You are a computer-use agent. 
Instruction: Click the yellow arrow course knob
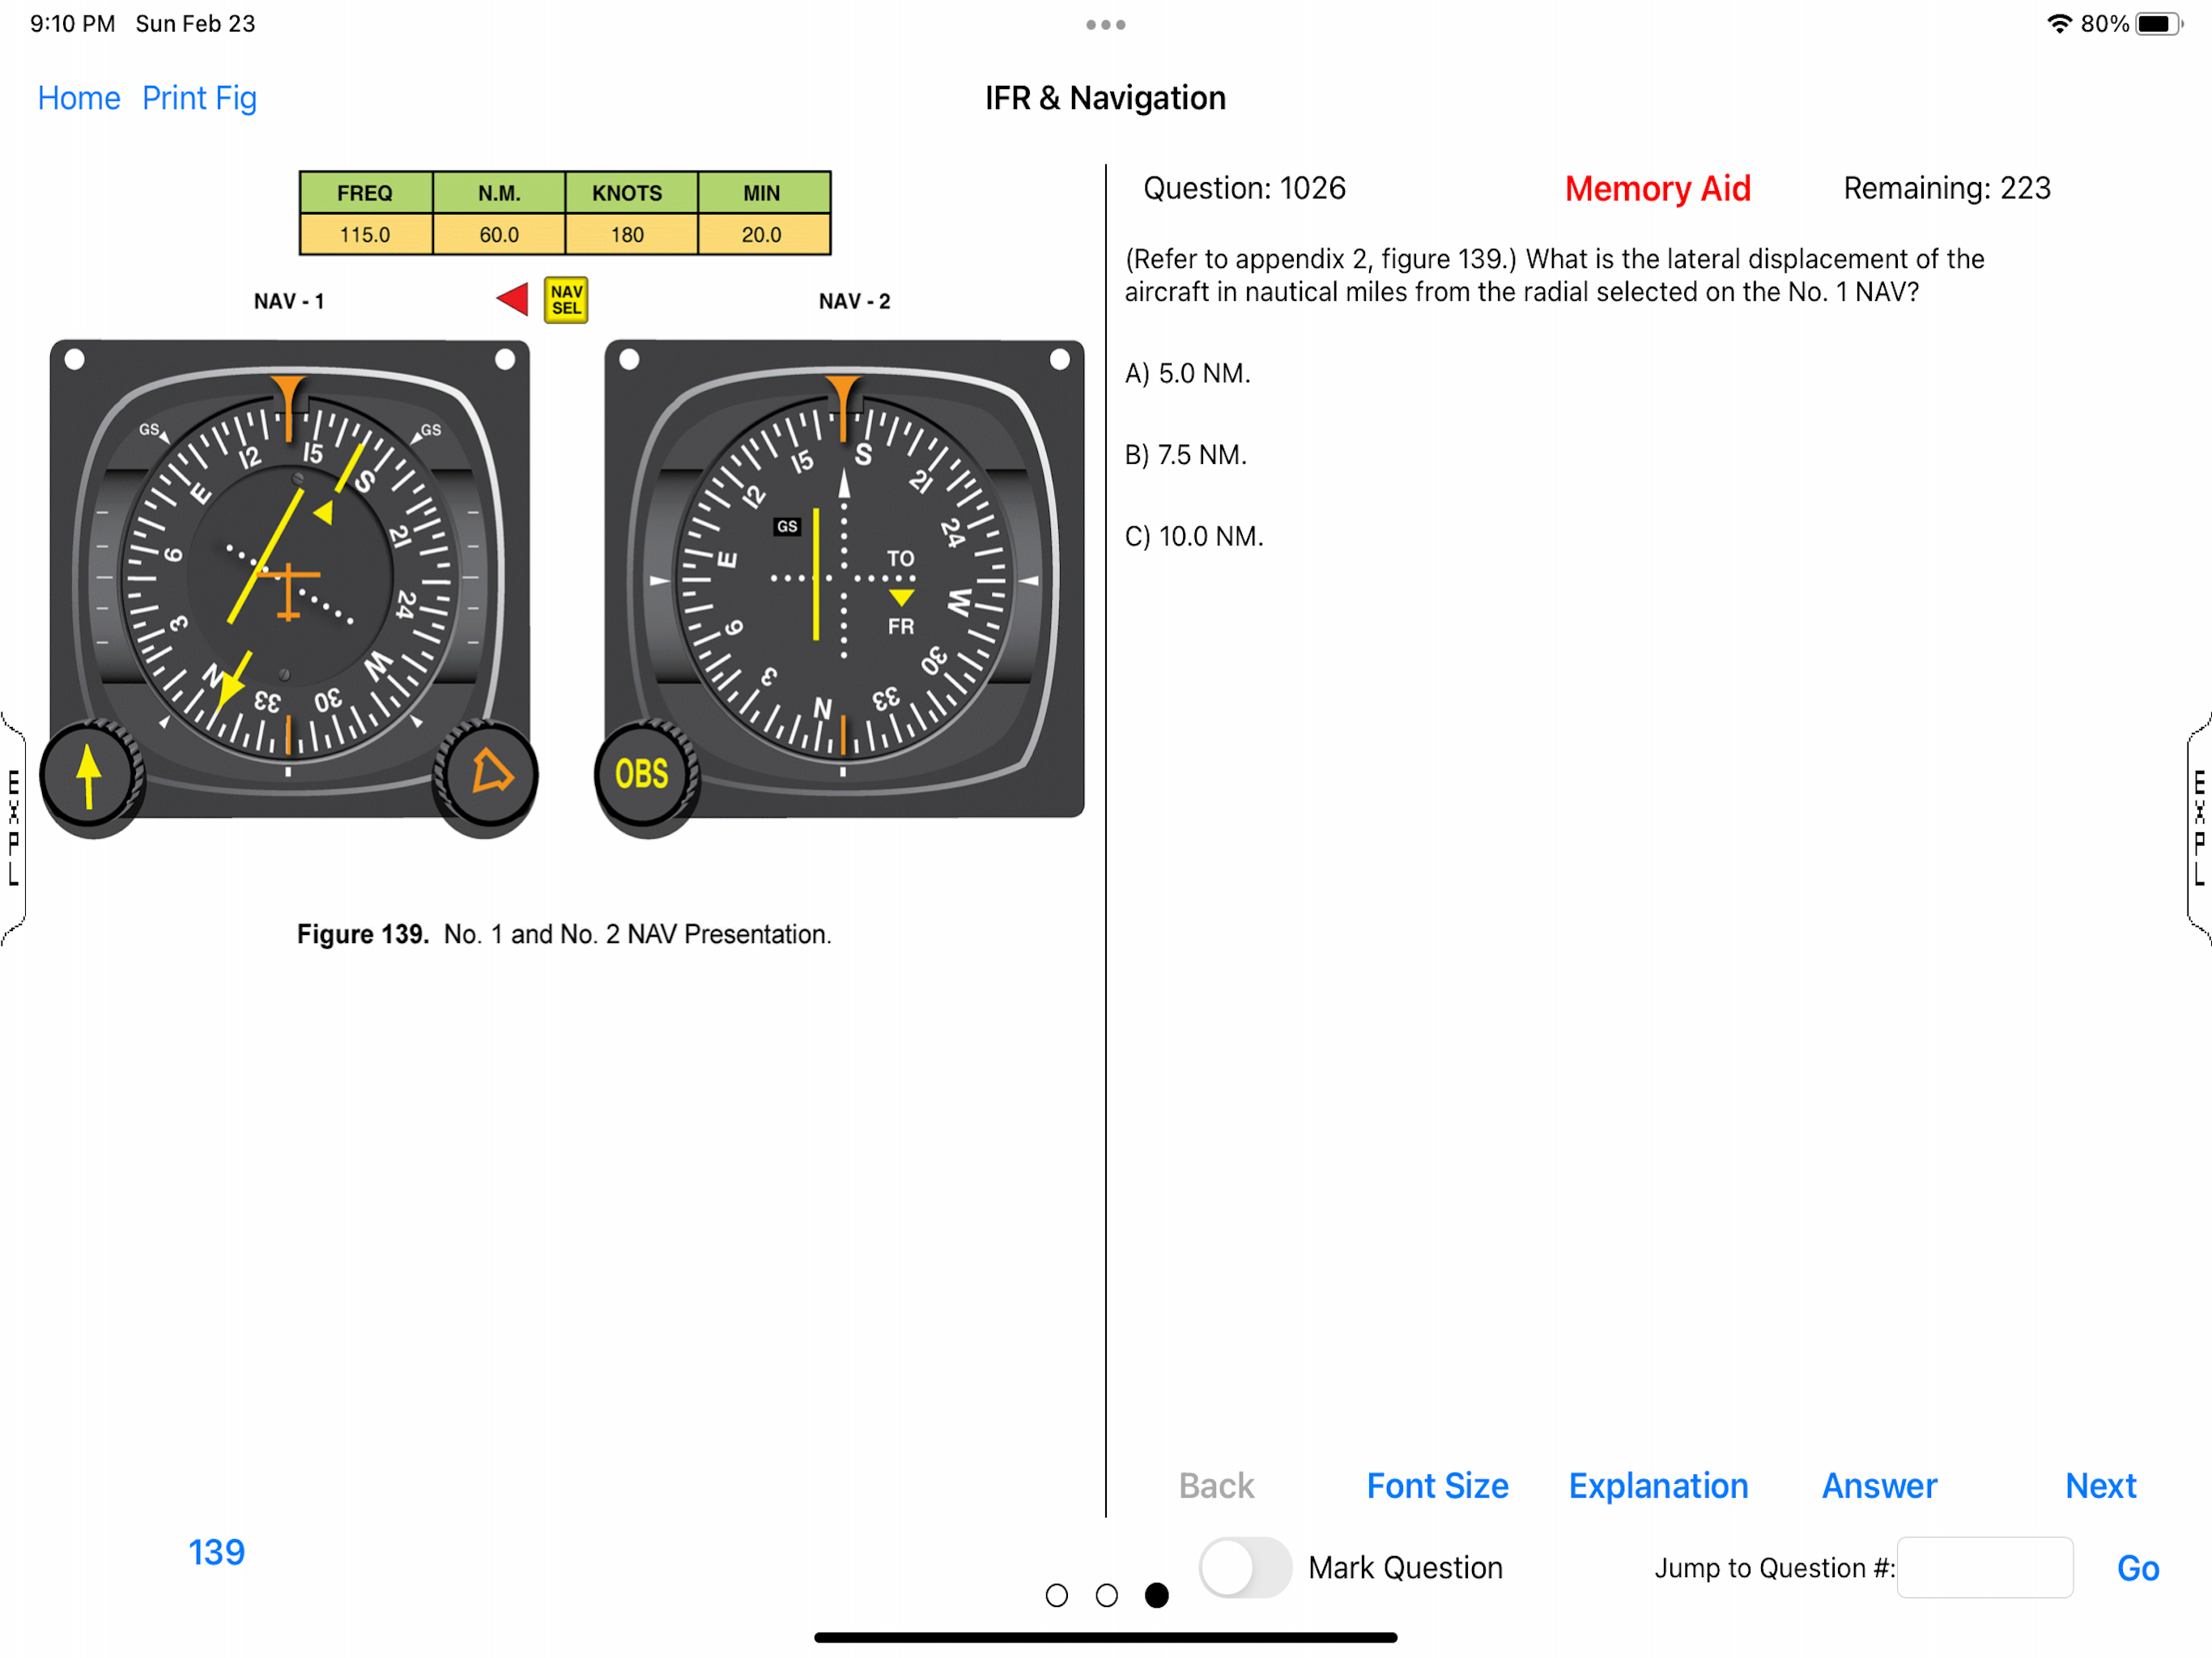[90, 775]
